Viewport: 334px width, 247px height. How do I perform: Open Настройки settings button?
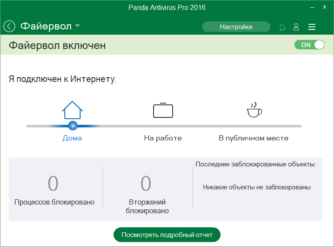236,27
